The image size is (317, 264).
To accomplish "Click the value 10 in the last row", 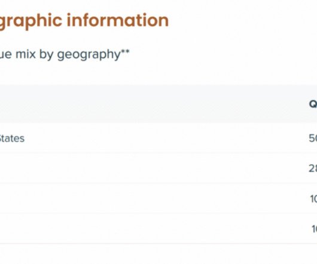I will click(314, 229).
